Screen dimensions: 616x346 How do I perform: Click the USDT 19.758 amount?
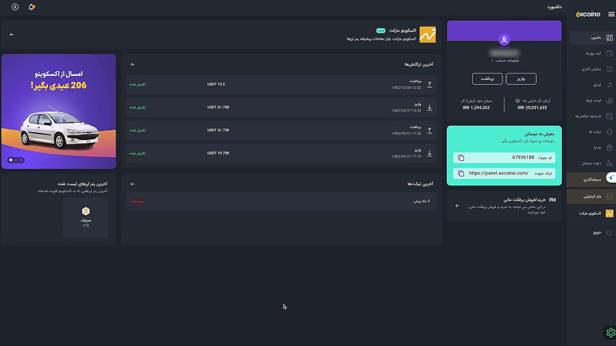(x=218, y=153)
